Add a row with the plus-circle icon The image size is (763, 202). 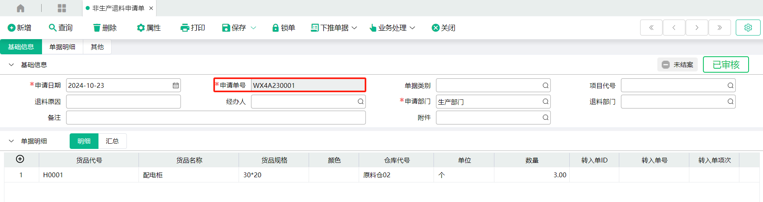click(20, 159)
